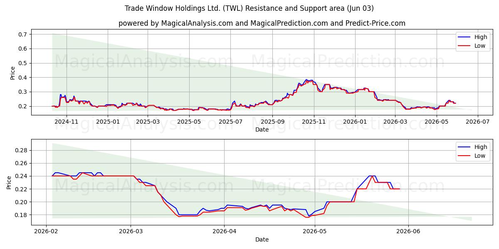Click the bottom chart 'Price' y-axis label
This screenshot has width=499, height=249.
(x=10, y=183)
